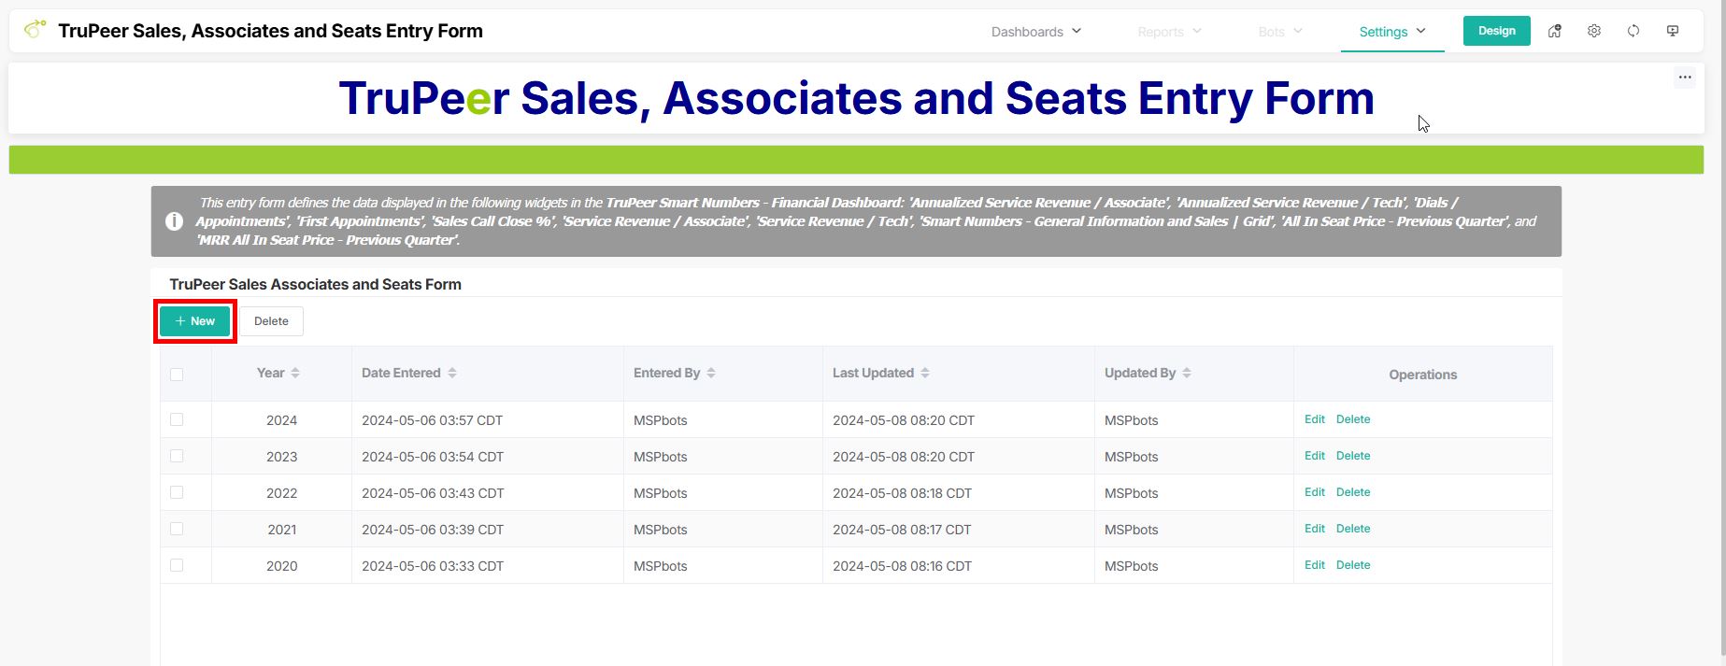Viewport: 1726px width, 666px height.
Task: Edit the 2021 row entry
Action: coord(1315,529)
